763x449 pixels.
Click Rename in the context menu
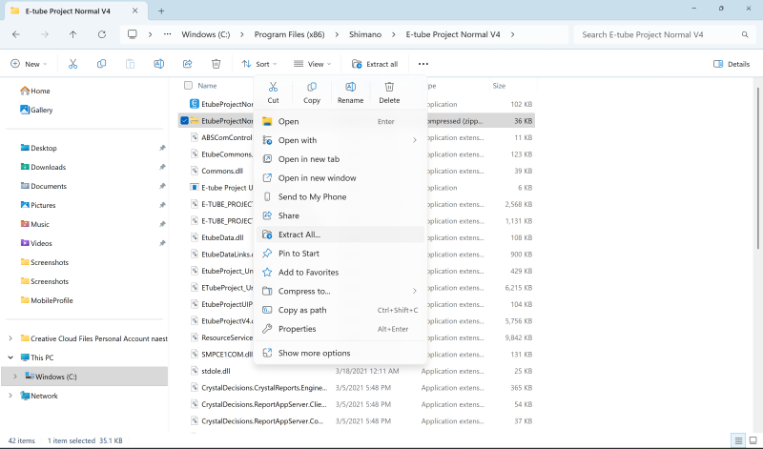350,92
